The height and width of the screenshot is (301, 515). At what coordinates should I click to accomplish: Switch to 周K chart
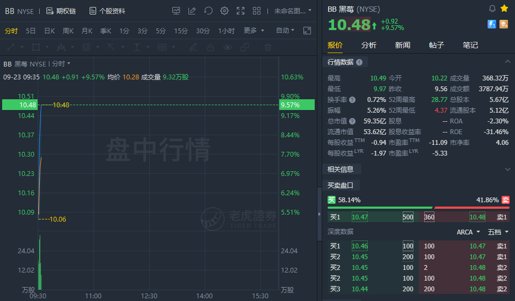coord(68,31)
